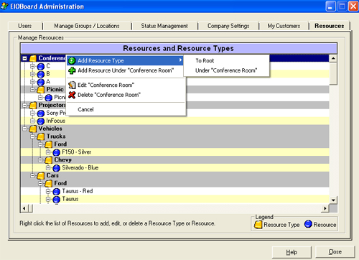
Task: Click the blue icon beside F150 - Silver
Action: [x=57, y=152]
